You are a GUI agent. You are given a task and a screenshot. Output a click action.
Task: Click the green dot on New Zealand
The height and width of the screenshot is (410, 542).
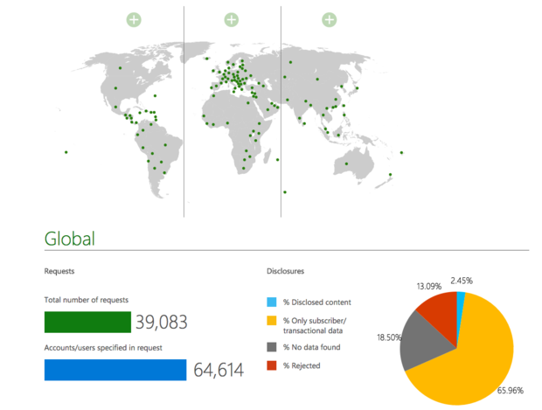[x=390, y=175]
